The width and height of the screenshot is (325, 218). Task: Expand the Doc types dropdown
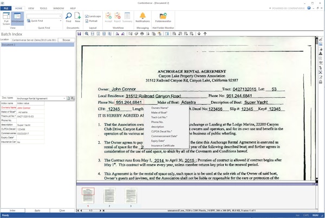click(64, 98)
